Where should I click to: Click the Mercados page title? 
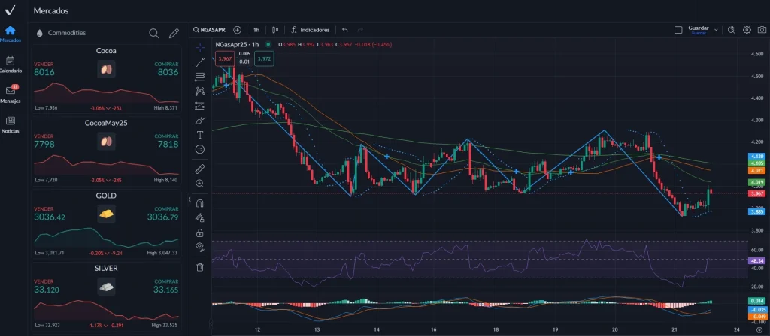[x=51, y=10]
